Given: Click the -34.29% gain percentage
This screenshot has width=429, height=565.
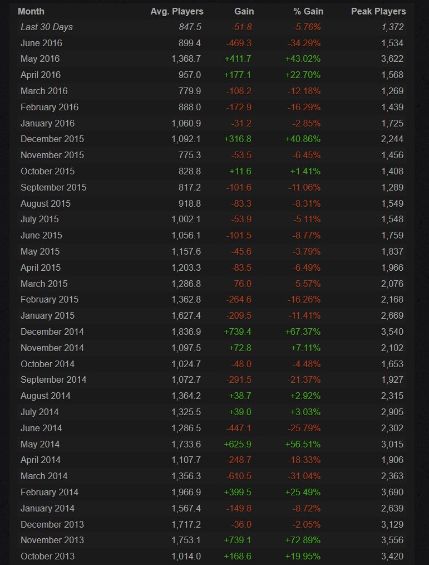Looking at the screenshot, I should [304, 43].
